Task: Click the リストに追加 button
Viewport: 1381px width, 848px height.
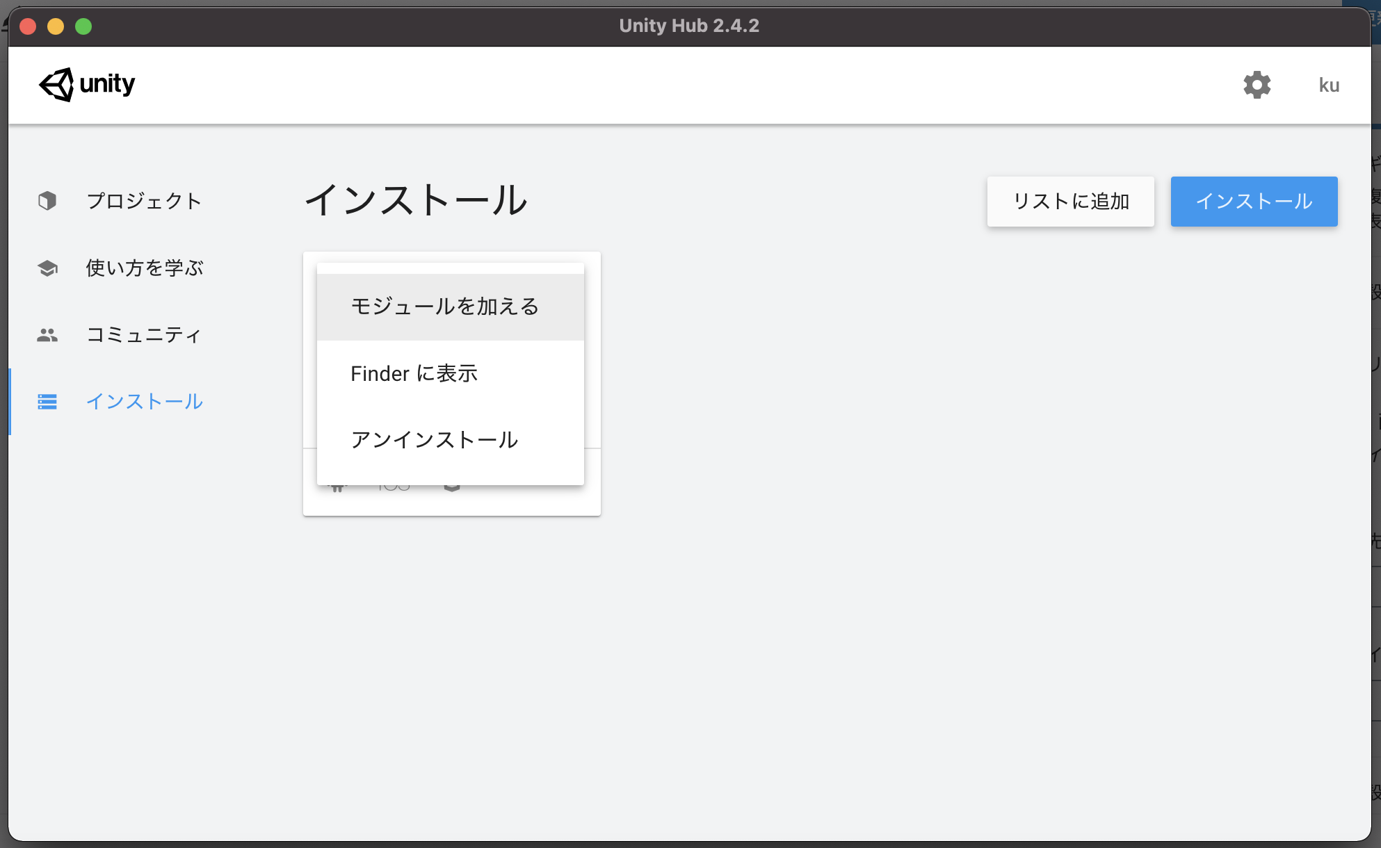Action: pyautogui.click(x=1071, y=202)
